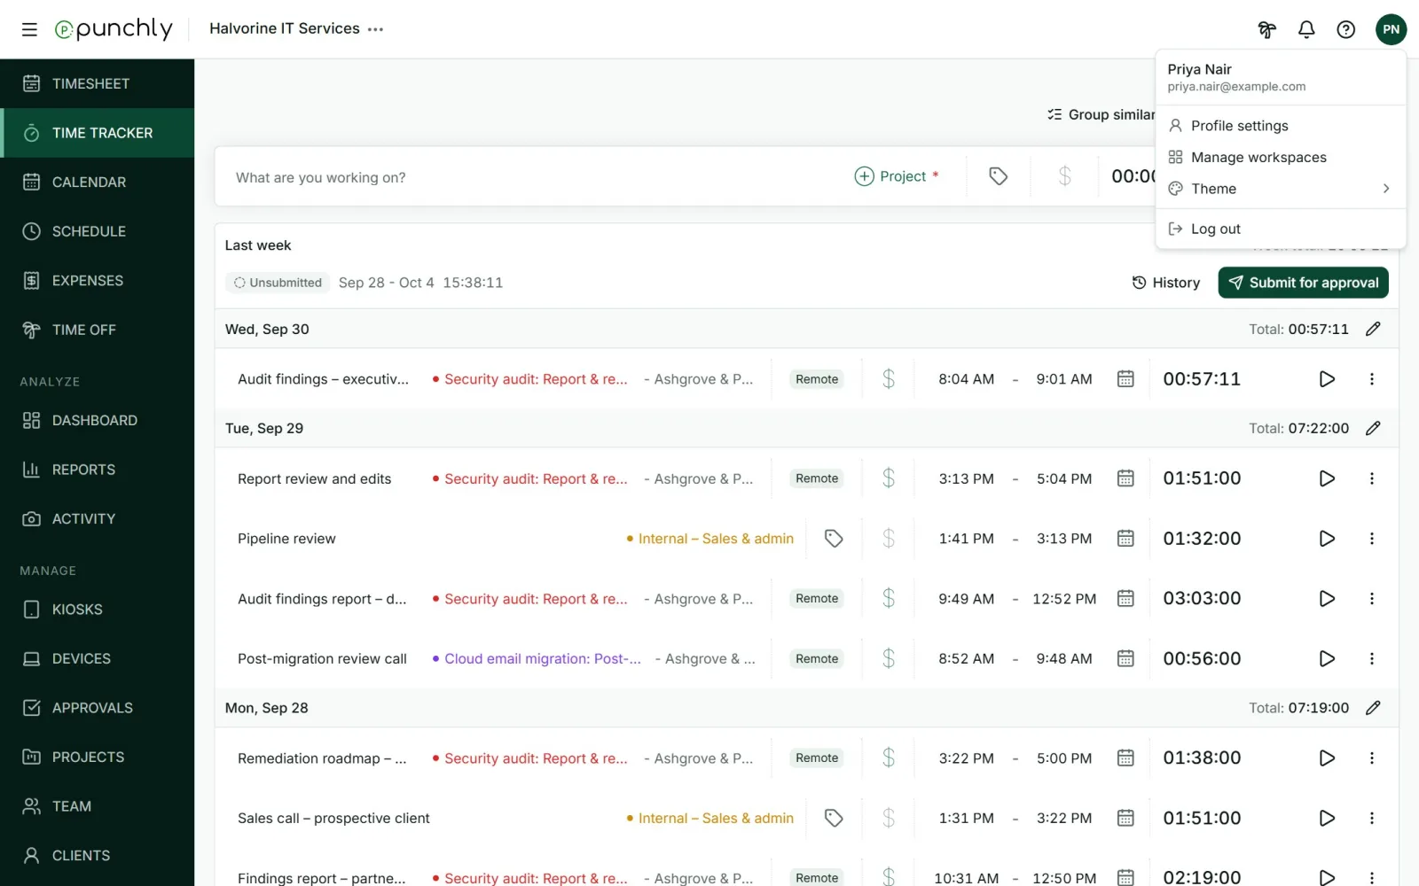
Task: Toggle billable for Report review and edits
Action: 889,478
